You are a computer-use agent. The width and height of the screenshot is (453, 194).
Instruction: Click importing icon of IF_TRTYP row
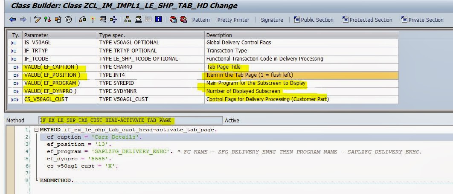pyautogui.click(x=14, y=51)
